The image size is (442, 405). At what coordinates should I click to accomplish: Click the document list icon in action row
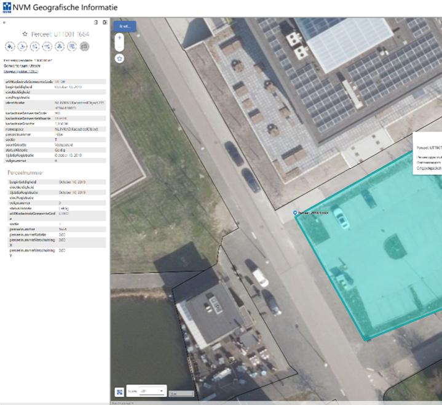[72, 46]
